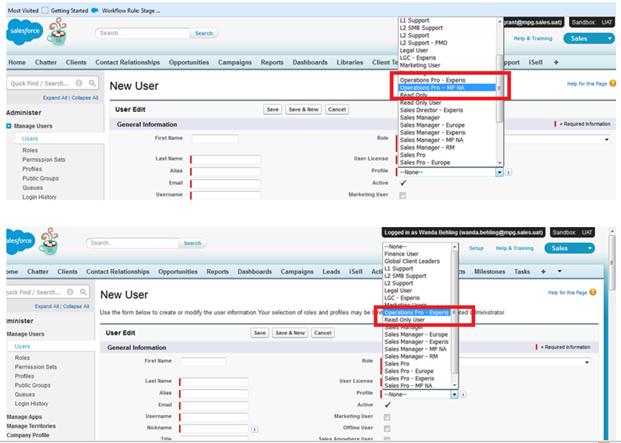621x443 pixels.
Task: Click info icon beside Profile in top screenshot
Action: tap(509, 172)
